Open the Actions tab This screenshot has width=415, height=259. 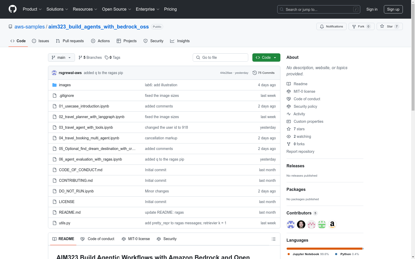click(100, 41)
